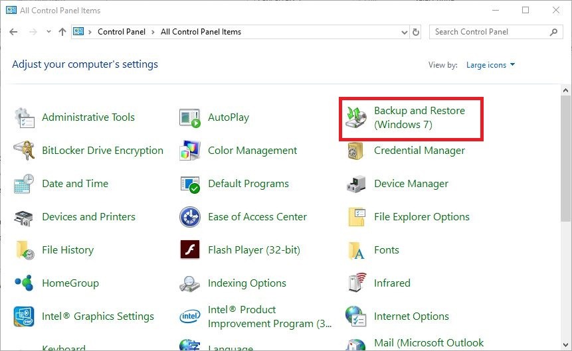Open the File Explorer Options icon
This screenshot has width=572, height=351.
coord(357,216)
